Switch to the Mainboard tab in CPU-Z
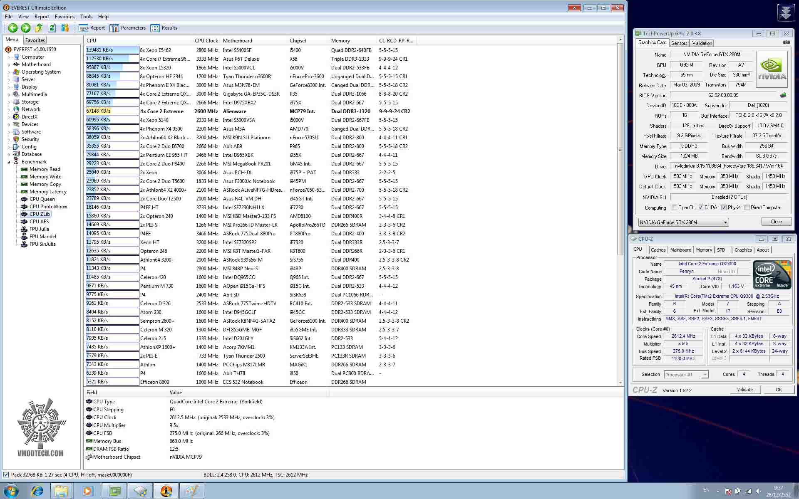This screenshot has width=799, height=499. (x=680, y=250)
